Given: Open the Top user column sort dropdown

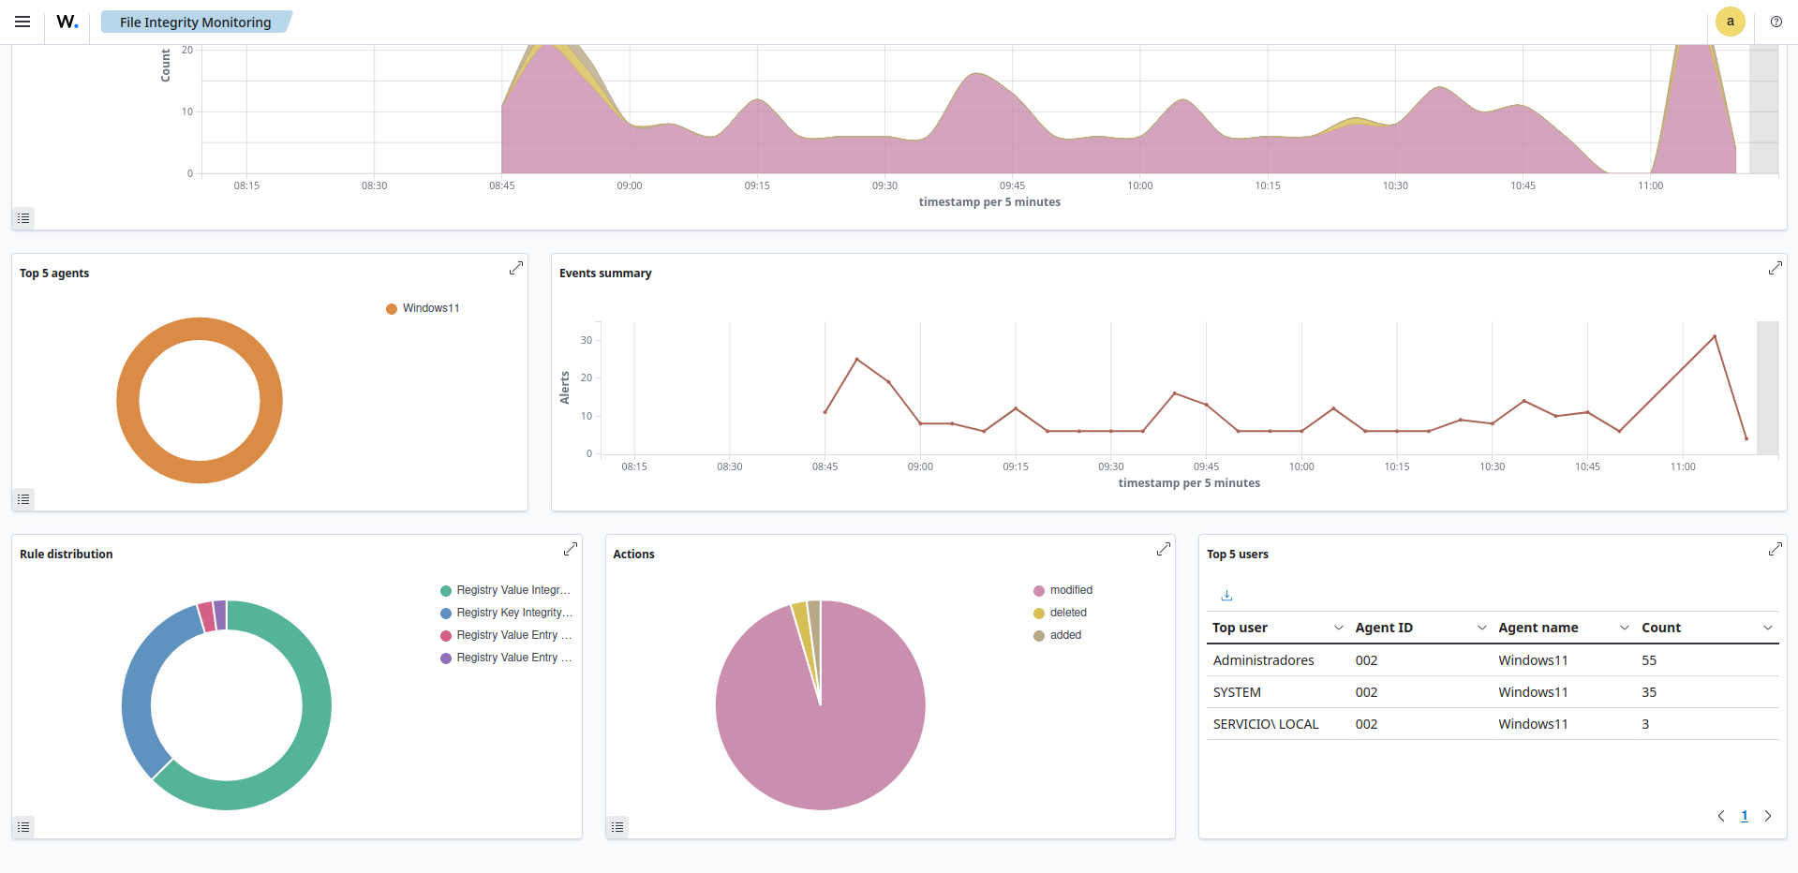Looking at the screenshot, I should tap(1338, 628).
